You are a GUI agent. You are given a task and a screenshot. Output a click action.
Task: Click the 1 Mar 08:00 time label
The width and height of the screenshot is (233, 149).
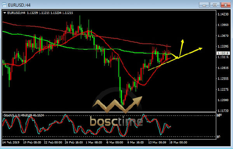(94, 142)
